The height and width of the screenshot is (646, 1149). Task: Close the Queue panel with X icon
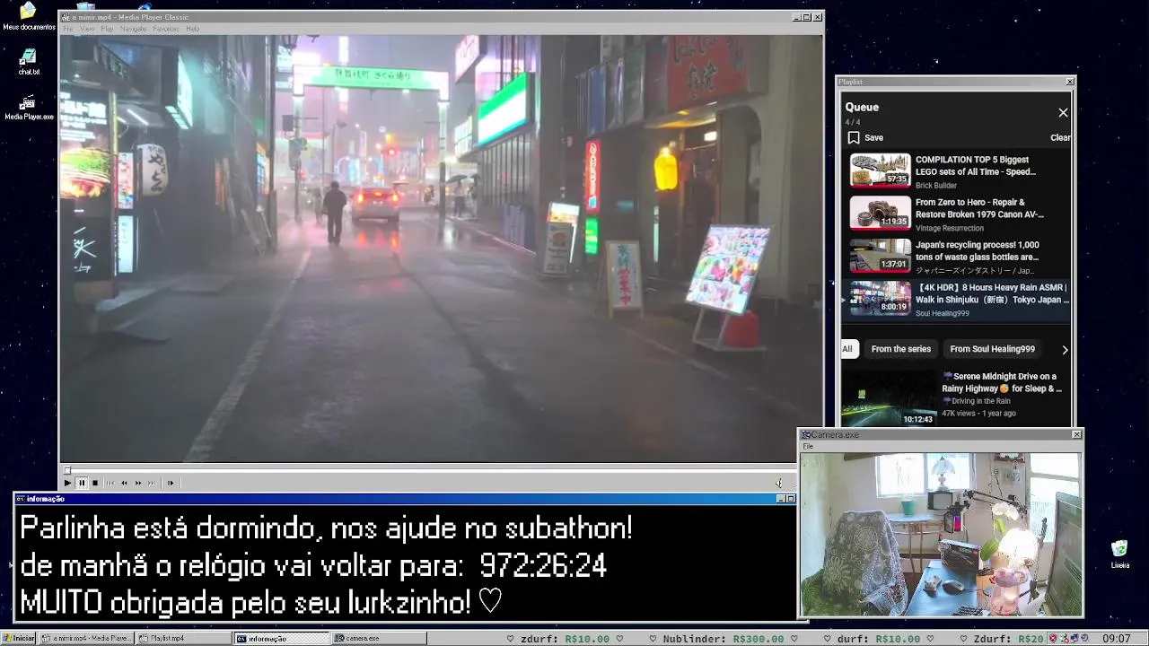(1063, 112)
